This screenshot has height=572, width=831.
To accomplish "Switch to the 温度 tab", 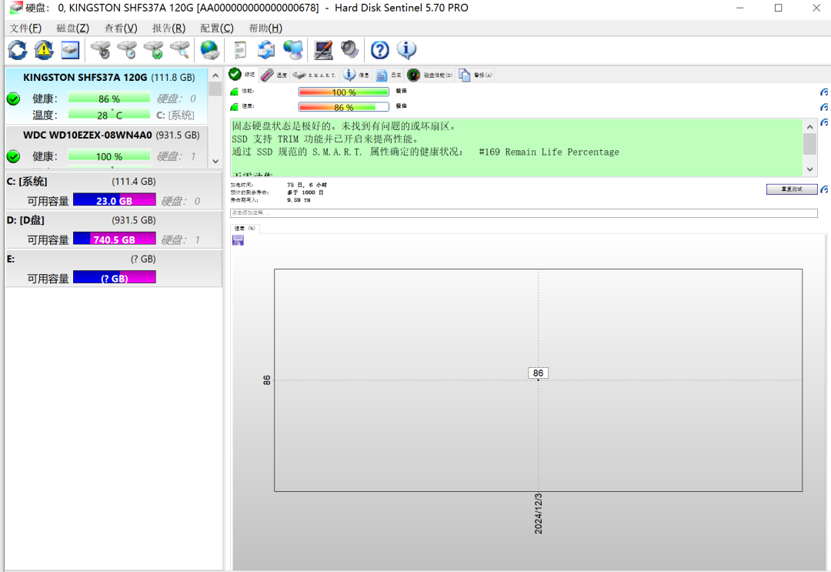I will click(x=275, y=75).
